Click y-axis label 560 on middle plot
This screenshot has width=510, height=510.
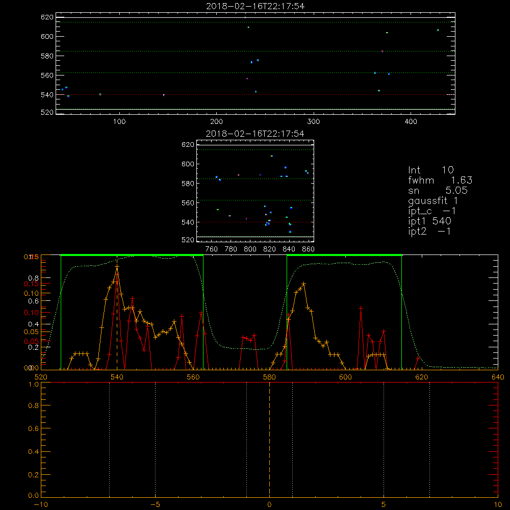click(188, 203)
